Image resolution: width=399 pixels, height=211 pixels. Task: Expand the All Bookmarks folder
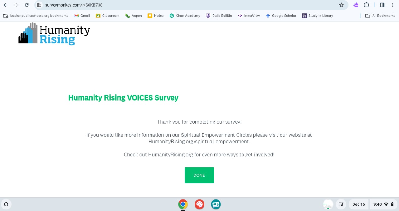click(x=380, y=16)
